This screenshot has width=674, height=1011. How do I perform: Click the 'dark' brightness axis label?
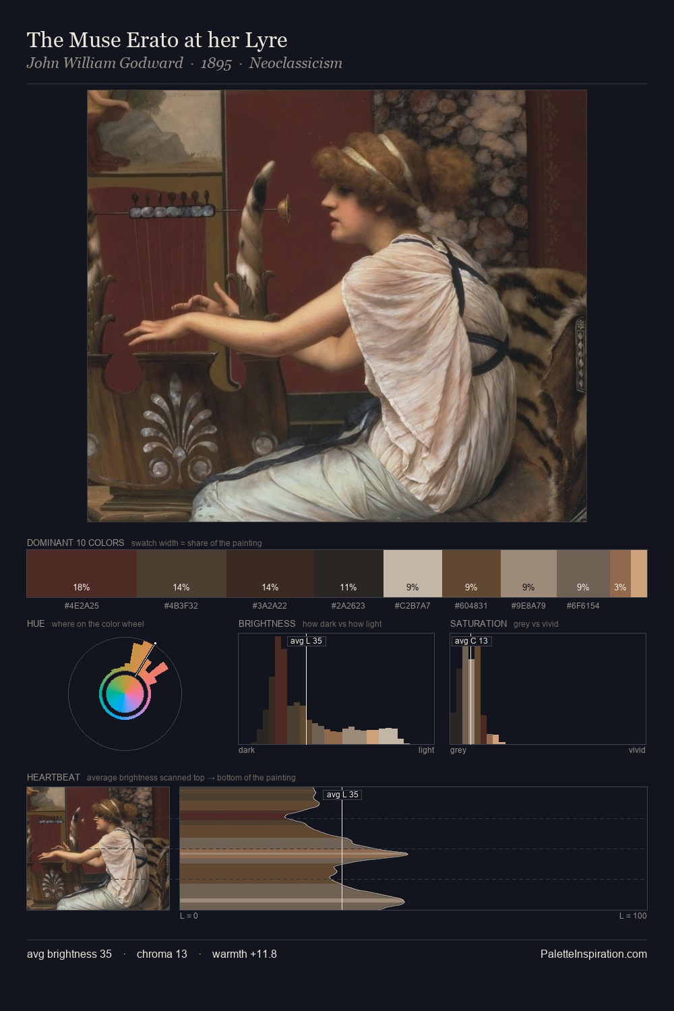[x=247, y=749]
